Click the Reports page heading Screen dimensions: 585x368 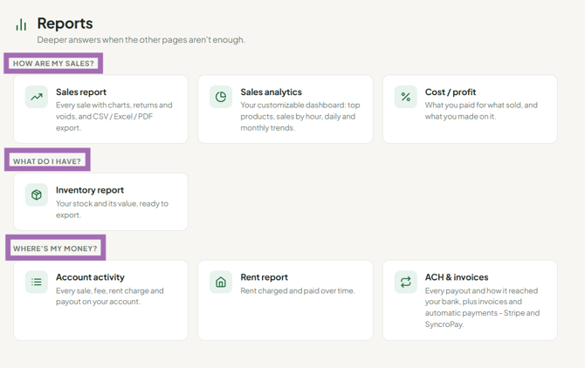coord(65,24)
